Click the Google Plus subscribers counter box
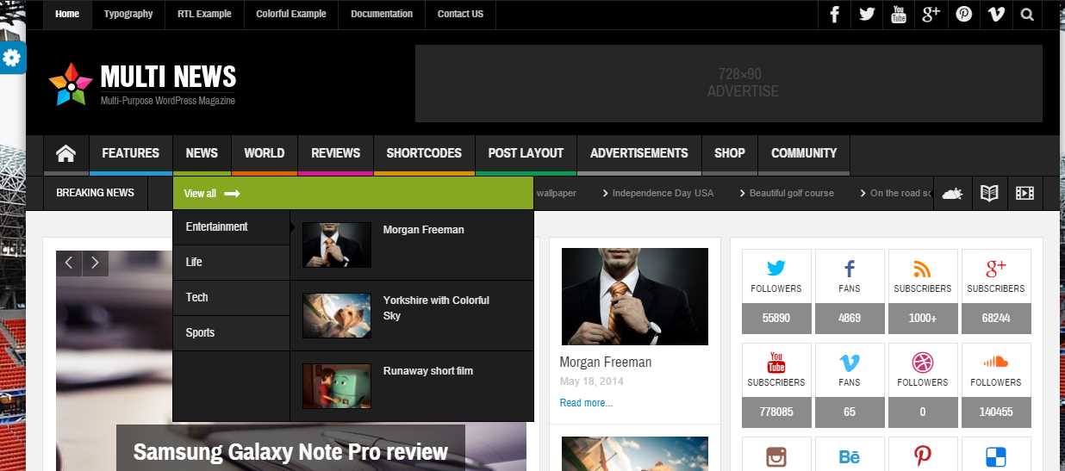Image resolution: width=1065 pixels, height=471 pixels. pos(996,291)
